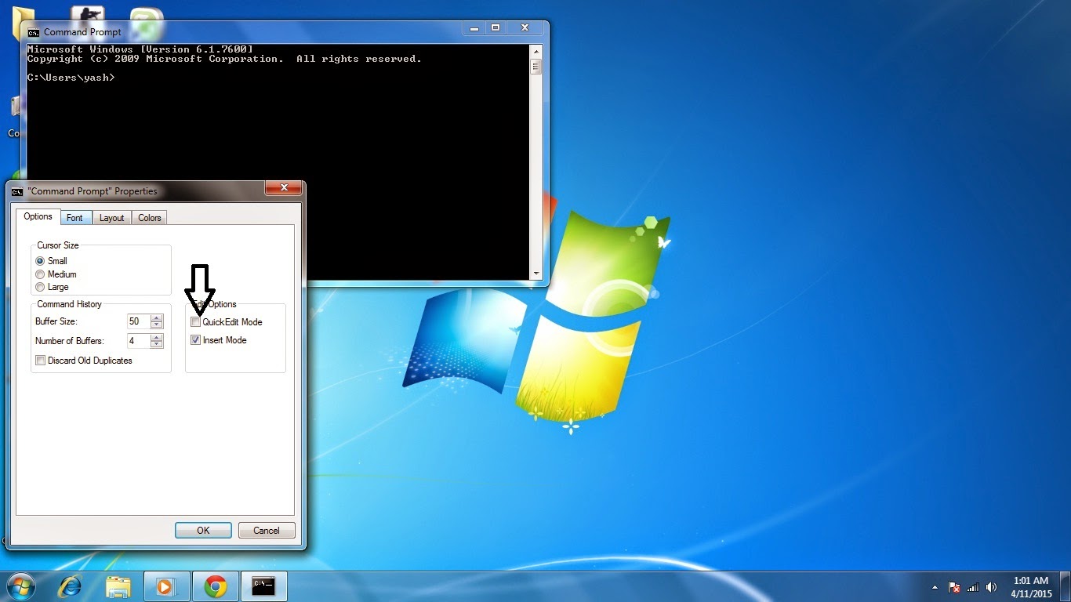Decrease Number of Buffers with down arrow
The height and width of the screenshot is (602, 1071).
click(x=157, y=345)
